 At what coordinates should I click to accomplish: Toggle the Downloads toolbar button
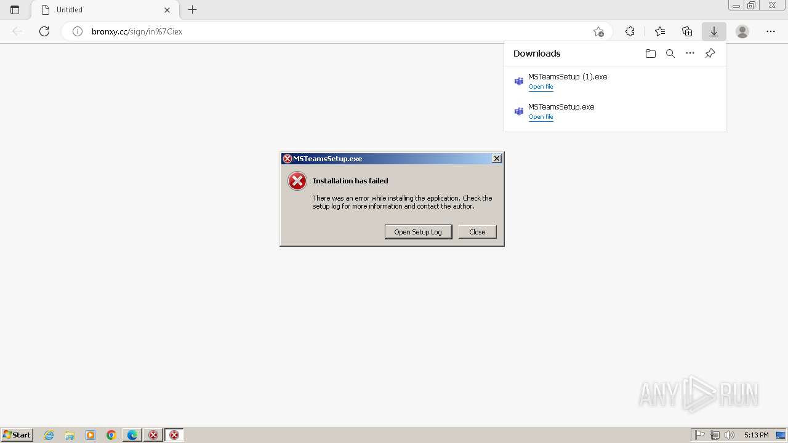coord(714,31)
